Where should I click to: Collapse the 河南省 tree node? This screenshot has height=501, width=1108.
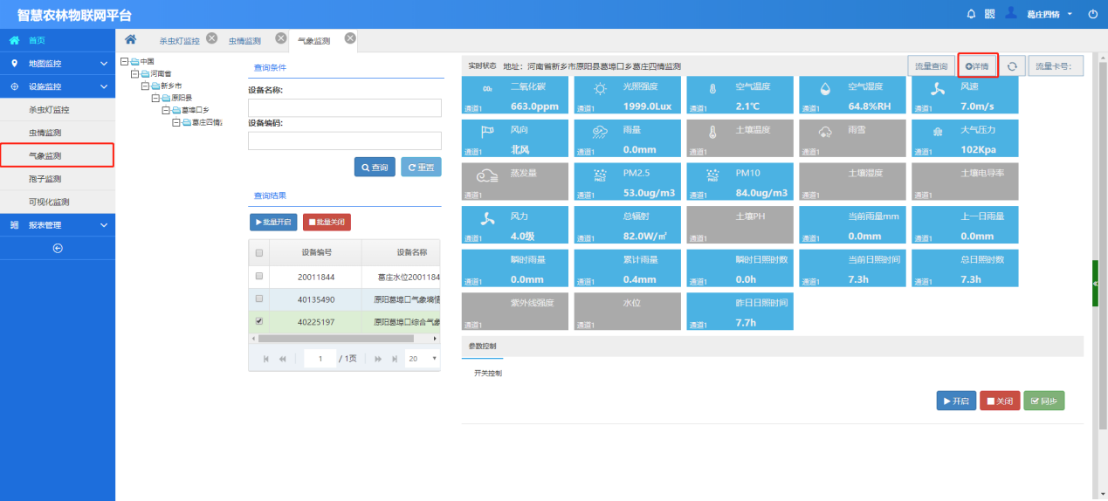point(135,74)
